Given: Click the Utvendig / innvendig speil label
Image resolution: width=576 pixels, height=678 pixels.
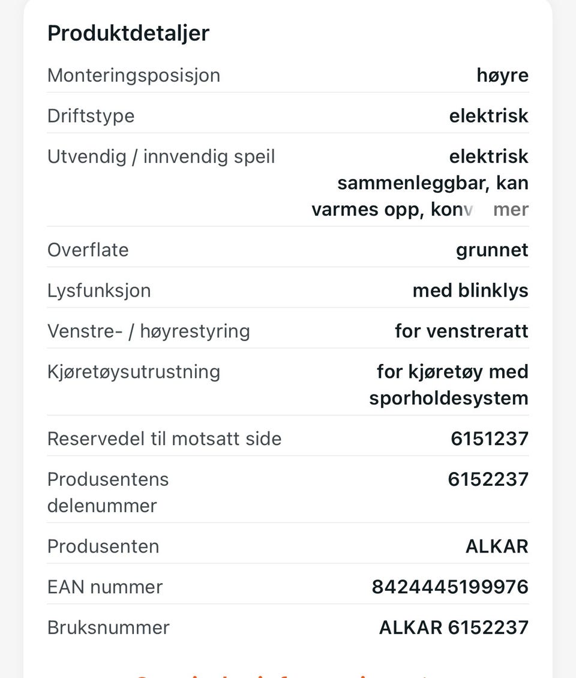Looking at the screenshot, I should [161, 157].
